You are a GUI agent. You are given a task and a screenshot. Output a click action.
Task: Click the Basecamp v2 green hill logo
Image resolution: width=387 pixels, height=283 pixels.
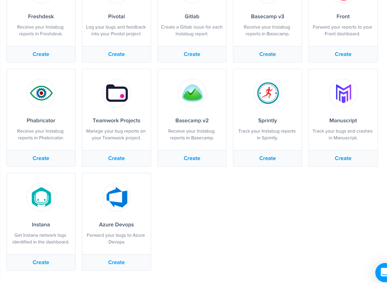[192, 93]
